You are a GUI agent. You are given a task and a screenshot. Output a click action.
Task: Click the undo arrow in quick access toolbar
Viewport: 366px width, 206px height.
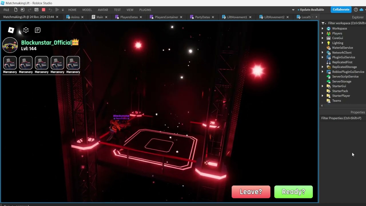pyautogui.click(x=50, y=10)
